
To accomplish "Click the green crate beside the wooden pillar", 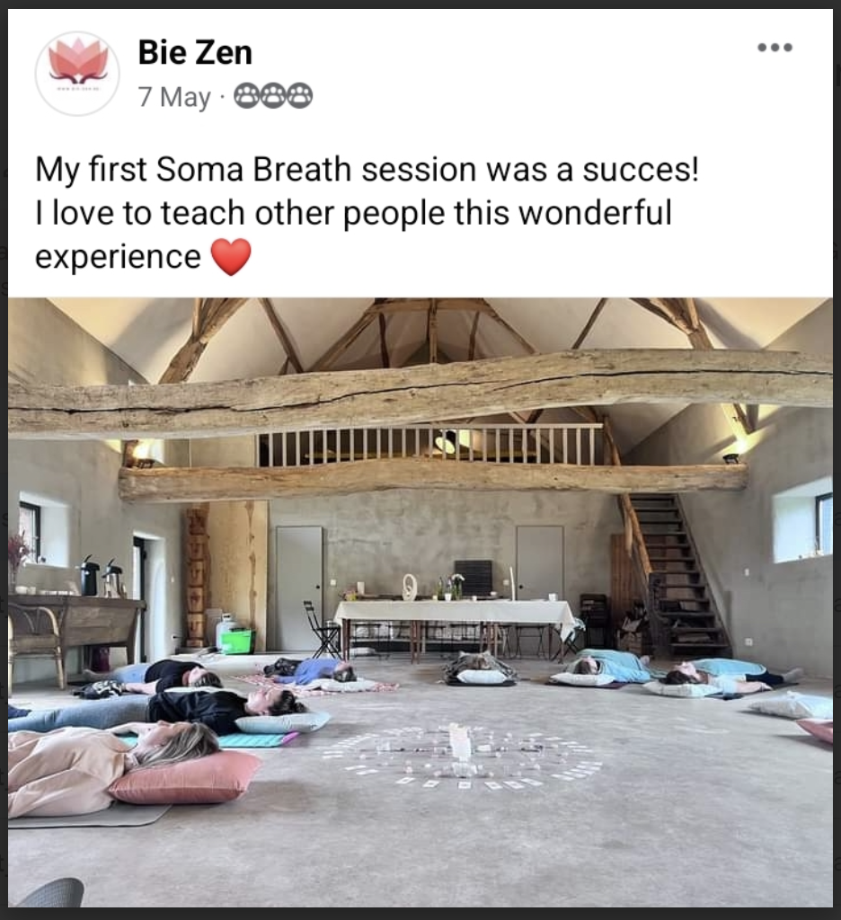I will pos(237,640).
